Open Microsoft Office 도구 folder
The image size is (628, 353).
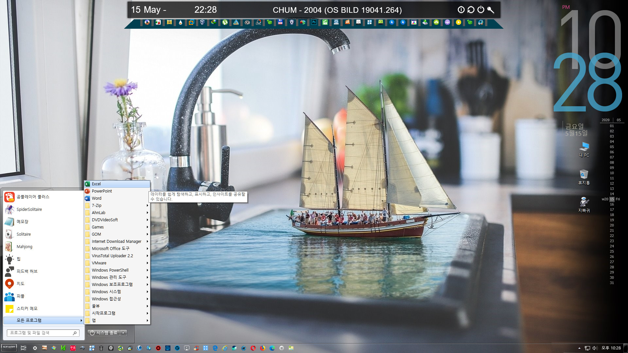coord(117,249)
